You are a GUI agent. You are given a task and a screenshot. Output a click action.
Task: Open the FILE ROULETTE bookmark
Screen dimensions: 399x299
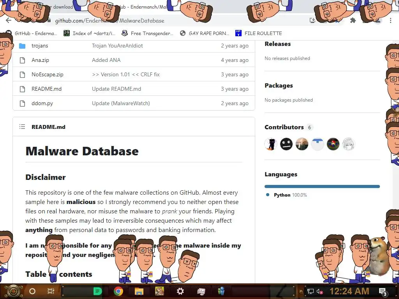pos(259,33)
